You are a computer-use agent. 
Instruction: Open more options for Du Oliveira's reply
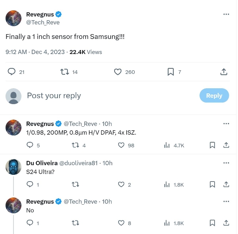tap(226, 163)
